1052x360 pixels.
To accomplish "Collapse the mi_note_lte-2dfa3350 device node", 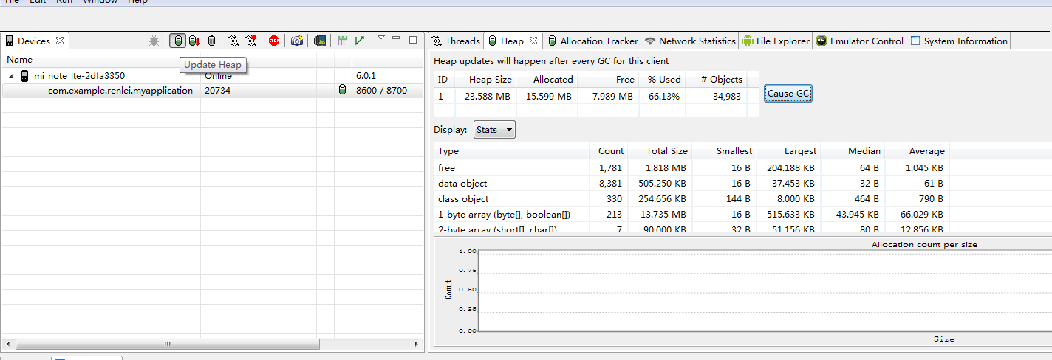I will 12,76.
